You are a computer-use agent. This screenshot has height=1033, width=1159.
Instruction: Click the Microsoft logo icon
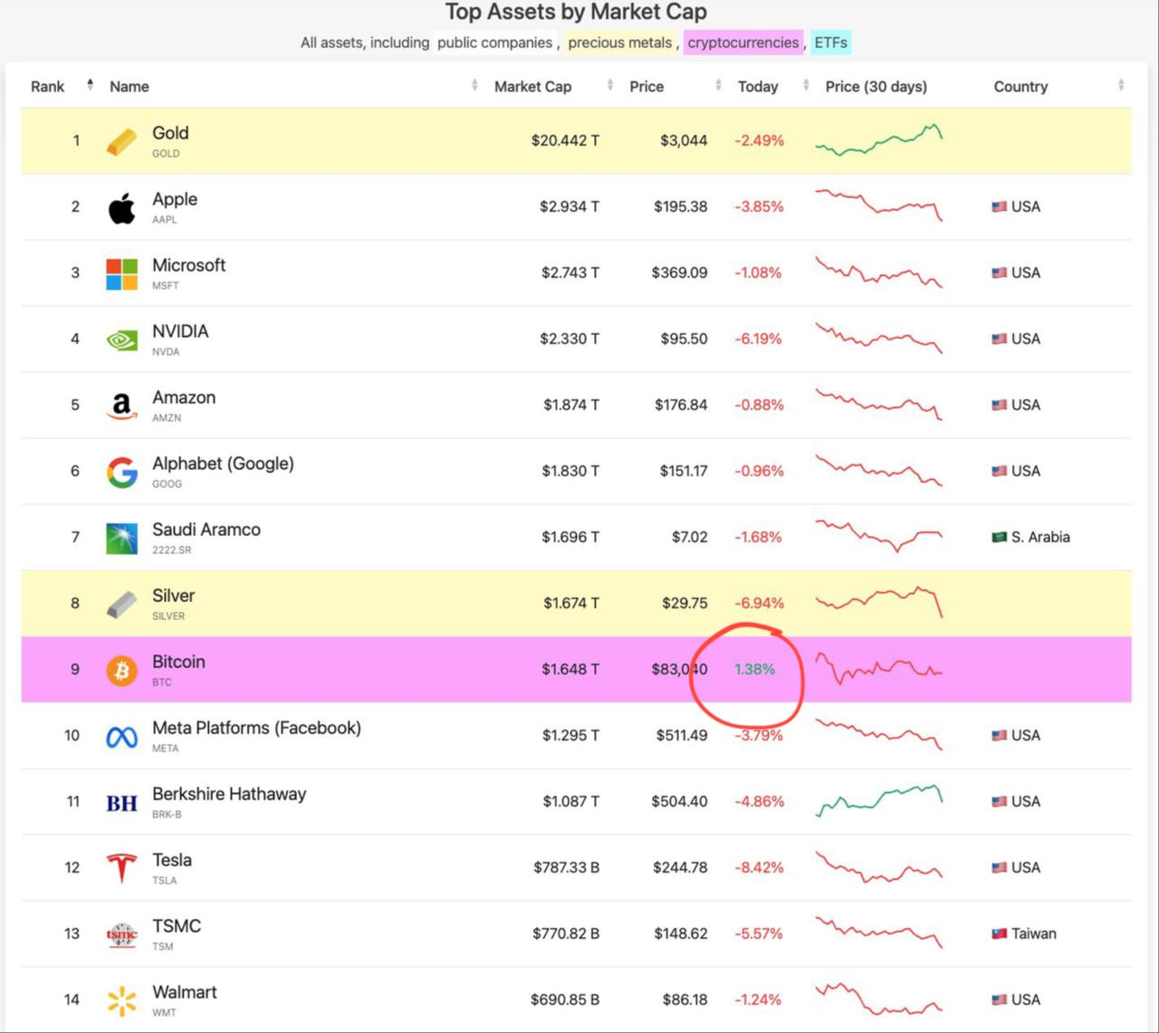point(122,273)
